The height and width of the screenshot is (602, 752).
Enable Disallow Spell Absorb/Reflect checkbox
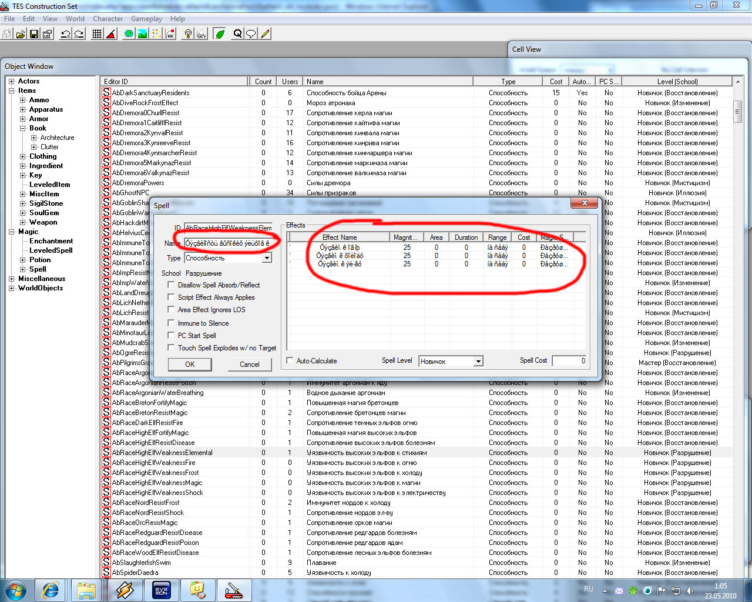pos(172,285)
